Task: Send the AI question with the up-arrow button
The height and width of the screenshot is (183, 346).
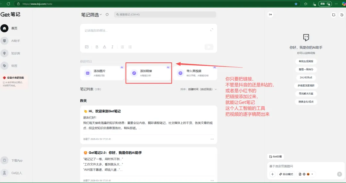Action: 339,174
